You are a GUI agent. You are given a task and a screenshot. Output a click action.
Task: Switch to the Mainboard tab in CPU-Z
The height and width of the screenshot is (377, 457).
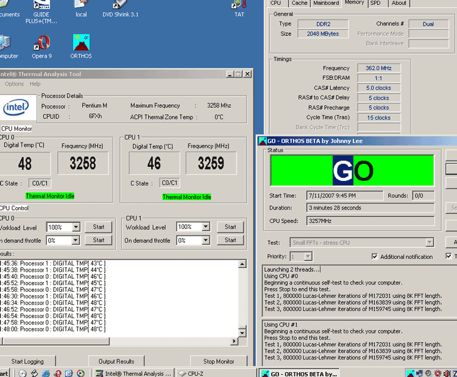[x=326, y=3]
